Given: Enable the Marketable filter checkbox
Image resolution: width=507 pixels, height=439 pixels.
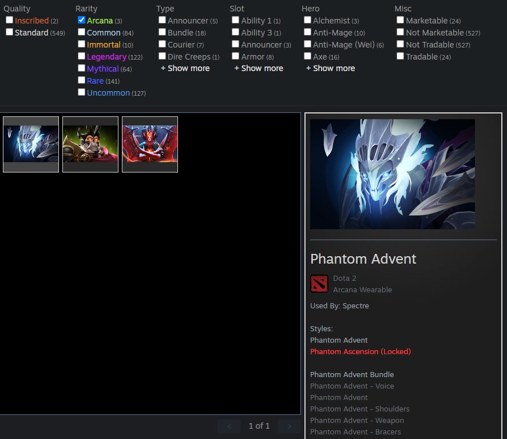Looking at the screenshot, I should pos(401,20).
